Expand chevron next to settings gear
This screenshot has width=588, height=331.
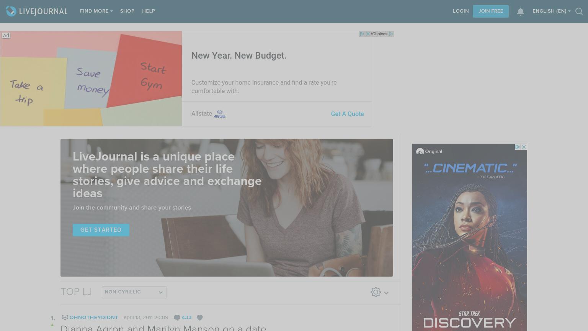click(386, 293)
